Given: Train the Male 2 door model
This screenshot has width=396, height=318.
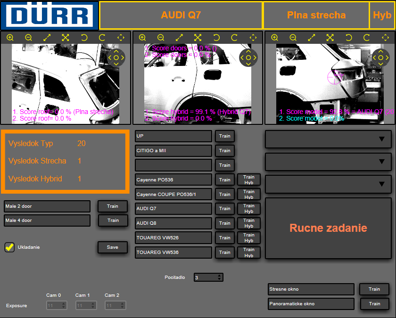Looking at the screenshot, I should point(113,206).
